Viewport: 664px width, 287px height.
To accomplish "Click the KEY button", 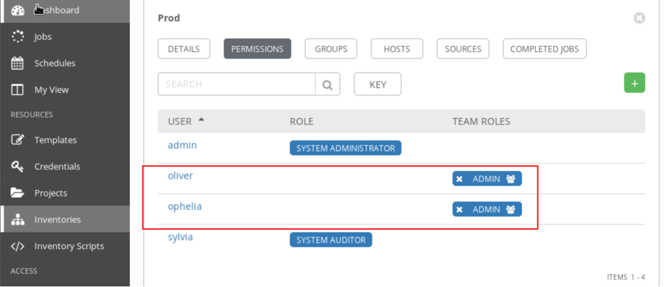I will point(377,84).
